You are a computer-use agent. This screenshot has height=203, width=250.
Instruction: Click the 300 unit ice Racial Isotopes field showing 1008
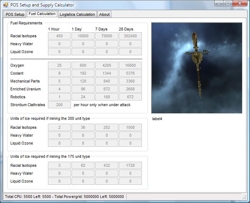click(130, 127)
